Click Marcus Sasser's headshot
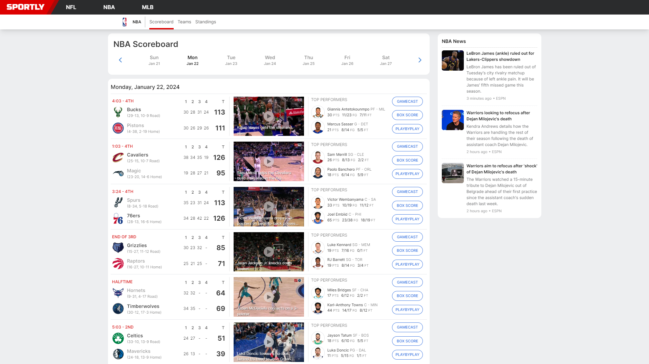This screenshot has height=364, width=649. [318, 127]
